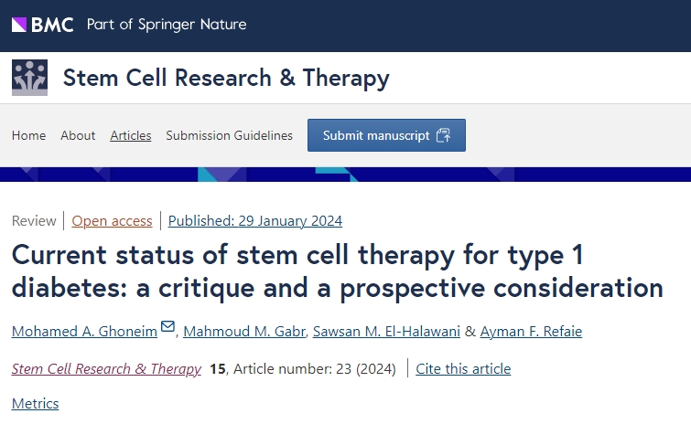Screen dimensions: 691x424
Task: Open the About navigation item
Action: click(x=78, y=135)
